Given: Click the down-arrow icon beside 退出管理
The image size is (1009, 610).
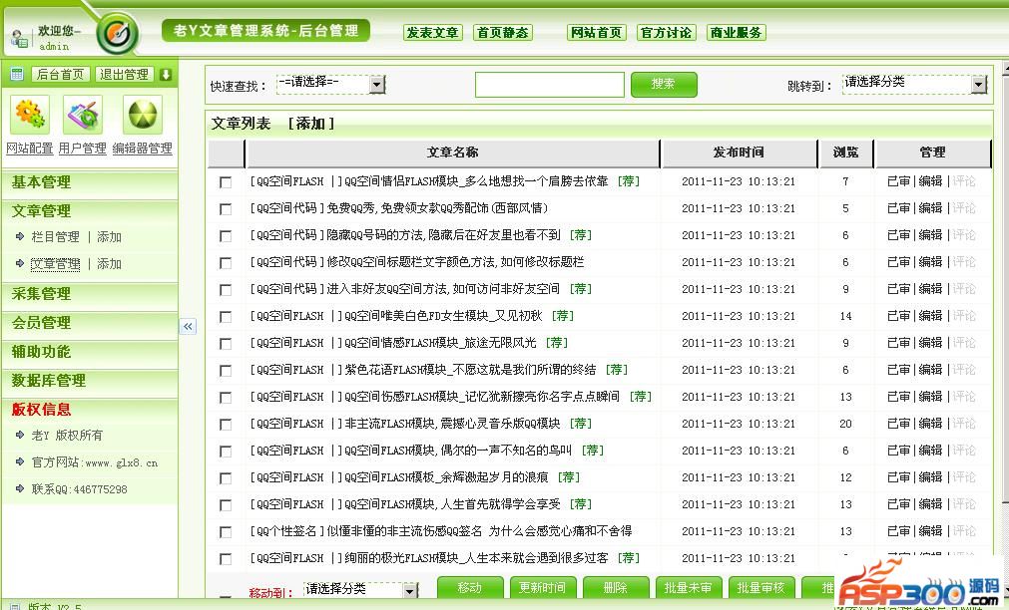Looking at the screenshot, I should [166, 75].
